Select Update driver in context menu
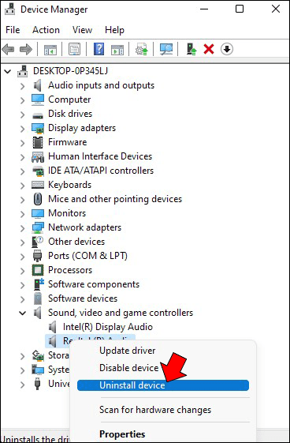The image size is (290, 443). [128, 351]
